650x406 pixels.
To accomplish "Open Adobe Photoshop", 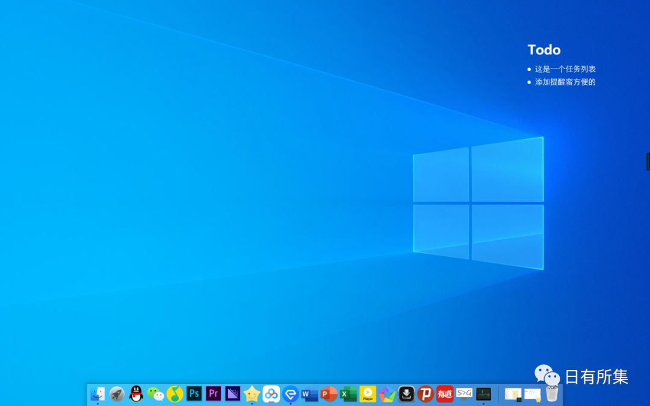I will (194, 394).
